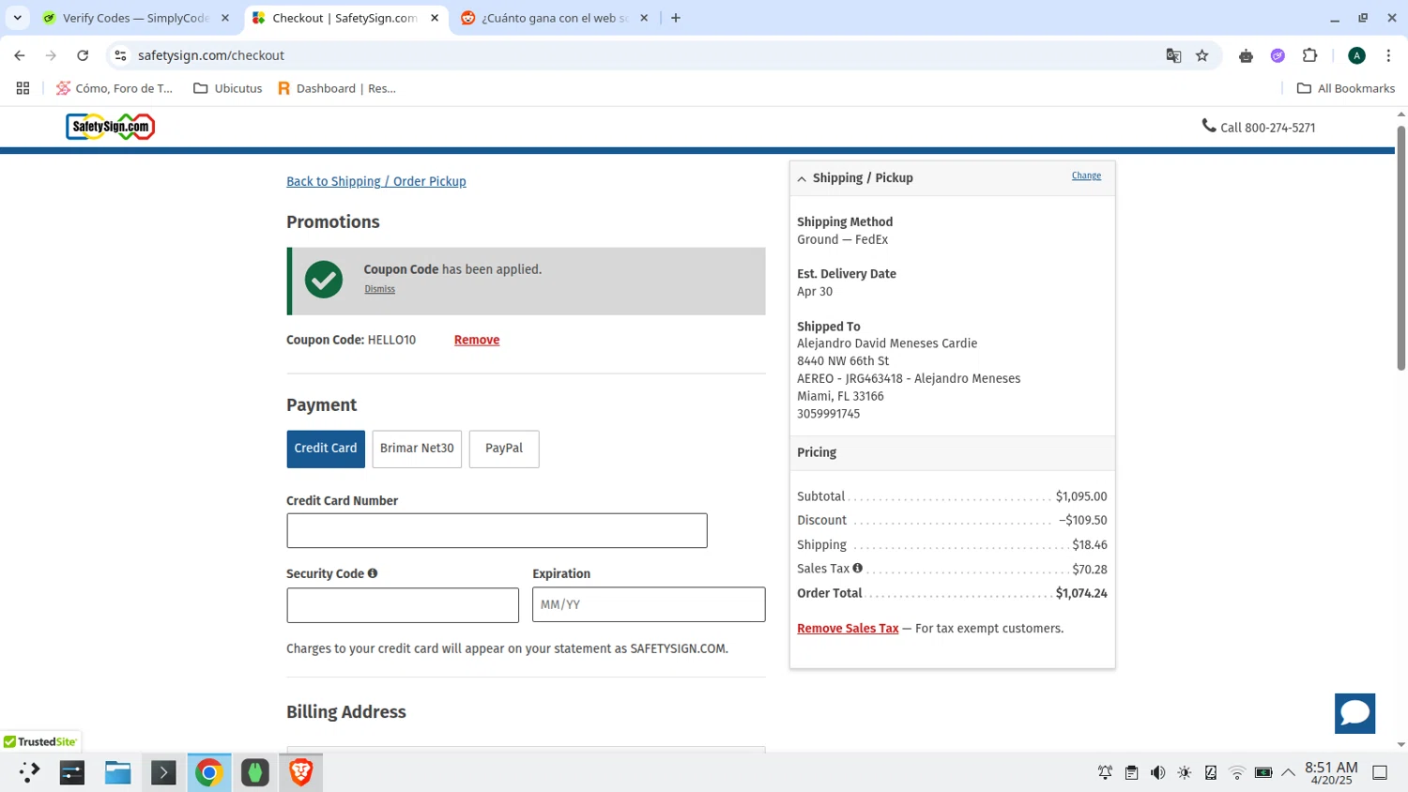Dismiss the coupon applied message
The height and width of the screenshot is (792, 1408).
379,289
